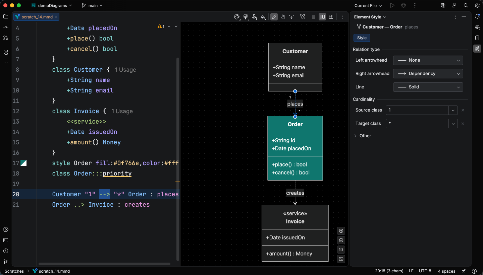Click the paint roller style icon

point(246,17)
